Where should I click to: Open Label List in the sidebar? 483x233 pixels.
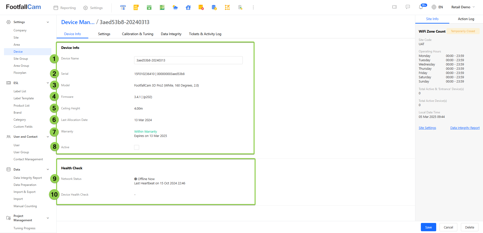(x=20, y=91)
